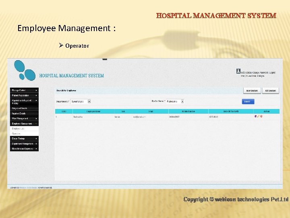Click the blue Search button
This screenshot has height=218, width=290.
pos(248,101)
